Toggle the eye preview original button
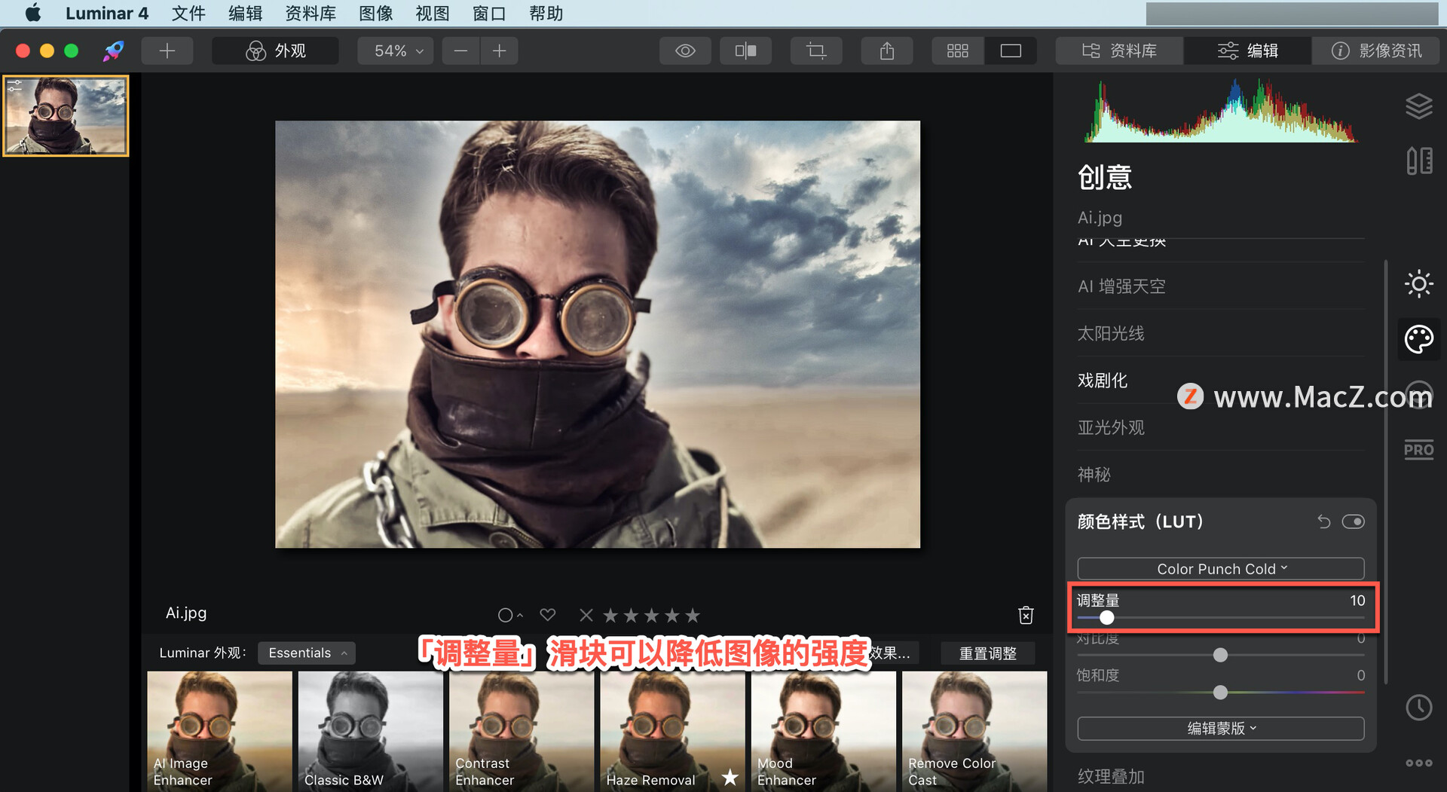The width and height of the screenshot is (1447, 792). 685,50
